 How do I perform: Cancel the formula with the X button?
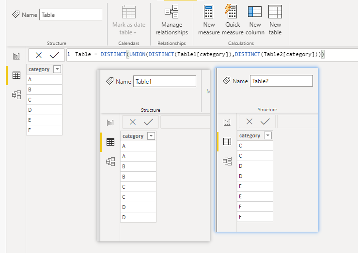tap(39, 55)
